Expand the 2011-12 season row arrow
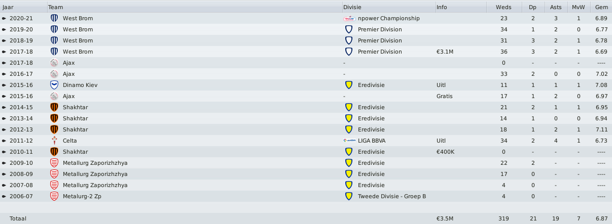The image size is (612, 224). click(x=4, y=141)
